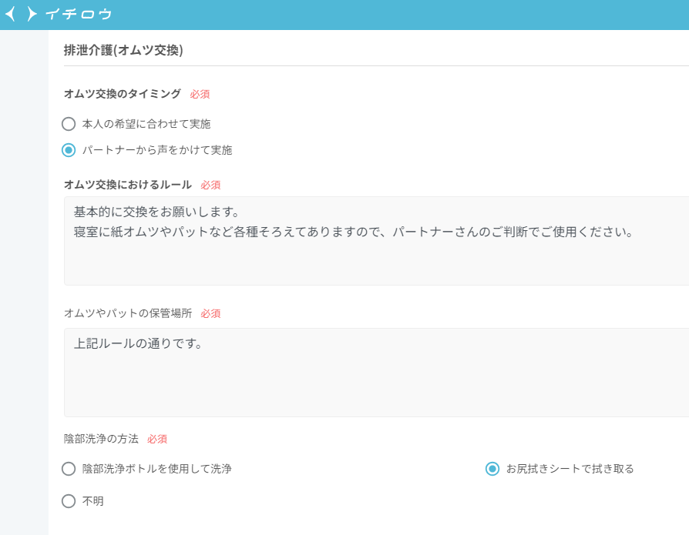
Task: Focus the オムツ交換におけるルール text area
Action: pyautogui.click(x=376, y=241)
